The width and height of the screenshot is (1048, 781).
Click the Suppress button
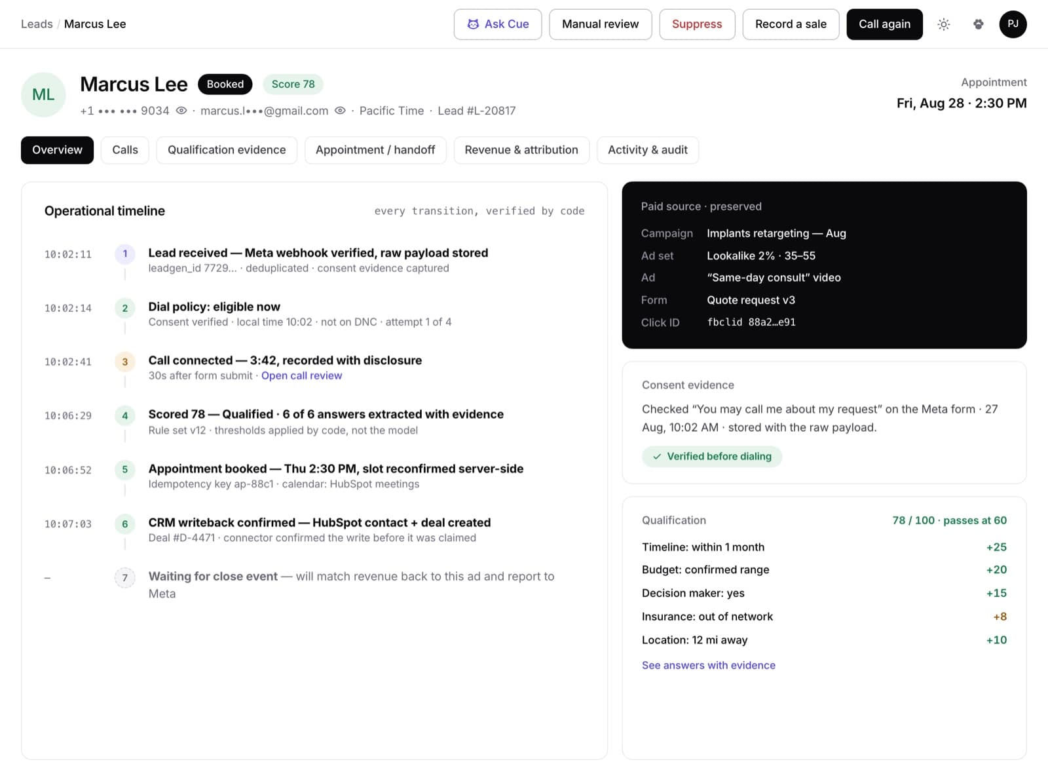pyautogui.click(x=697, y=24)
